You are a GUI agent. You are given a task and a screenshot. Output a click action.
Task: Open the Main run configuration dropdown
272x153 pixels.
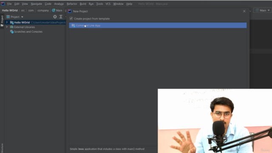(x=263, y=10)
